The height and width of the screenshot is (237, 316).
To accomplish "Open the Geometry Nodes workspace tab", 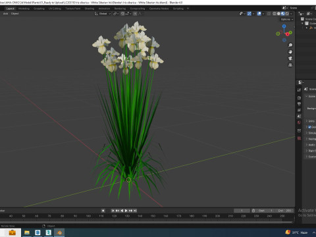I will [159, 9].
